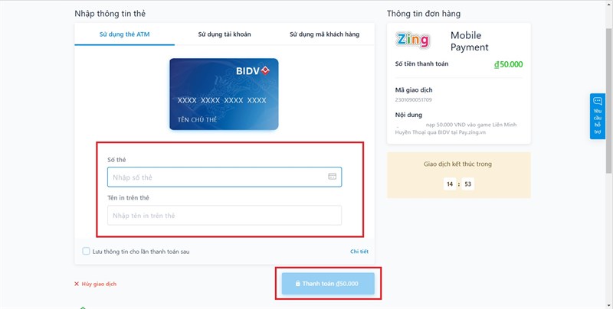Image resolution: width=613 pixels, height=309 pixels.
Task: Open Sử dụng mã khách hàng tab
Action: tap(324, 34)
